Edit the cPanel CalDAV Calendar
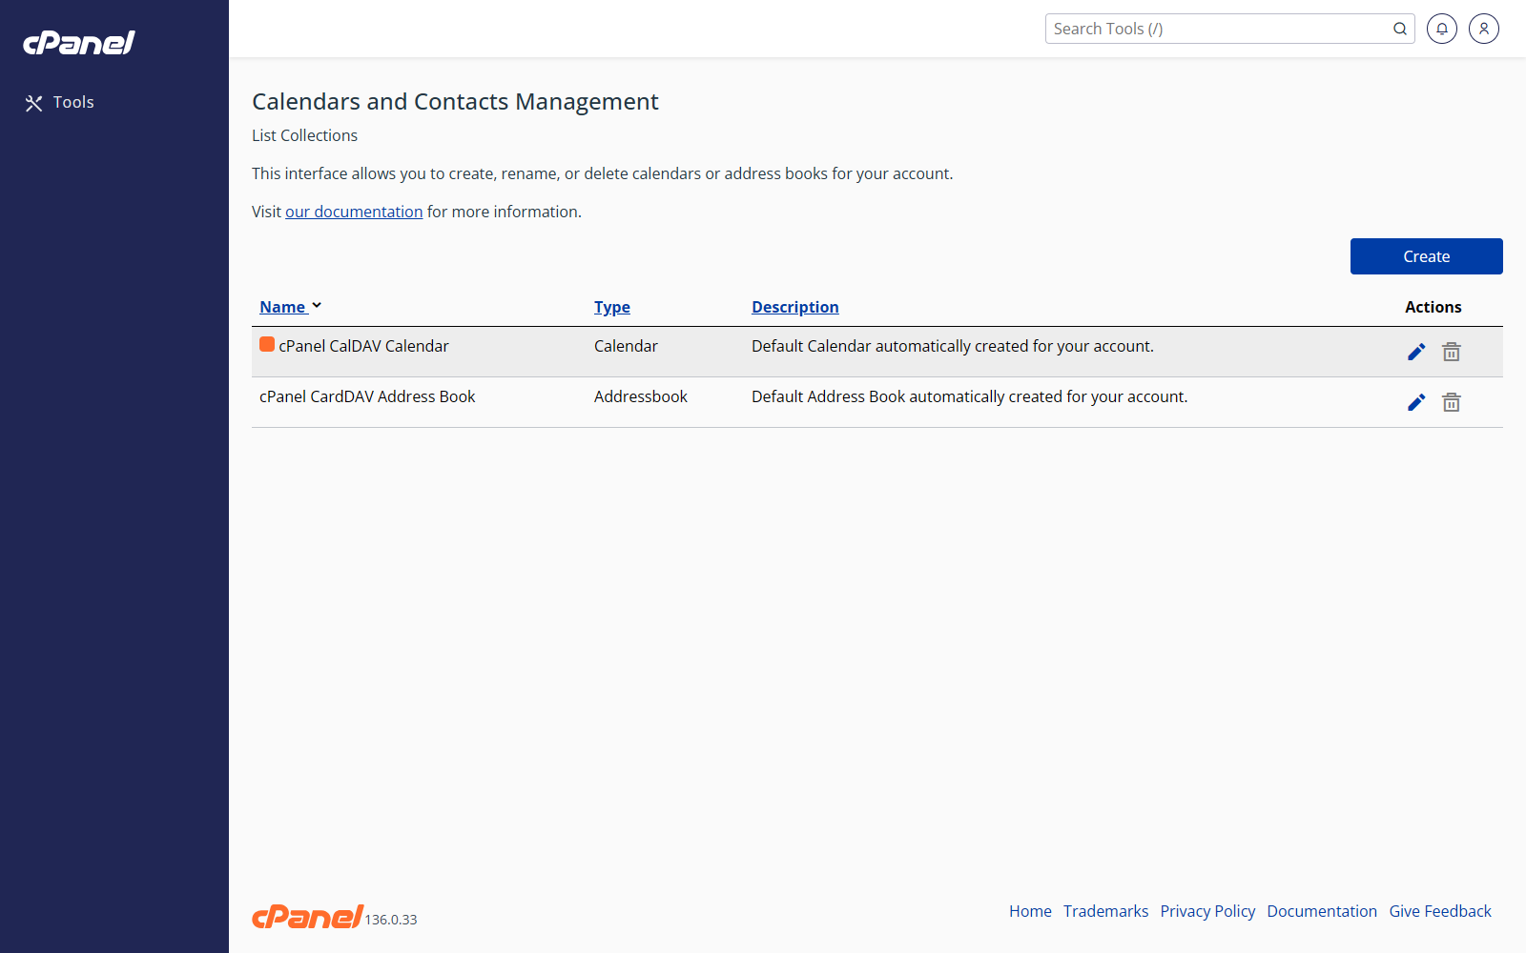This screenshot has height=953, width=1526. [1416, 352]
